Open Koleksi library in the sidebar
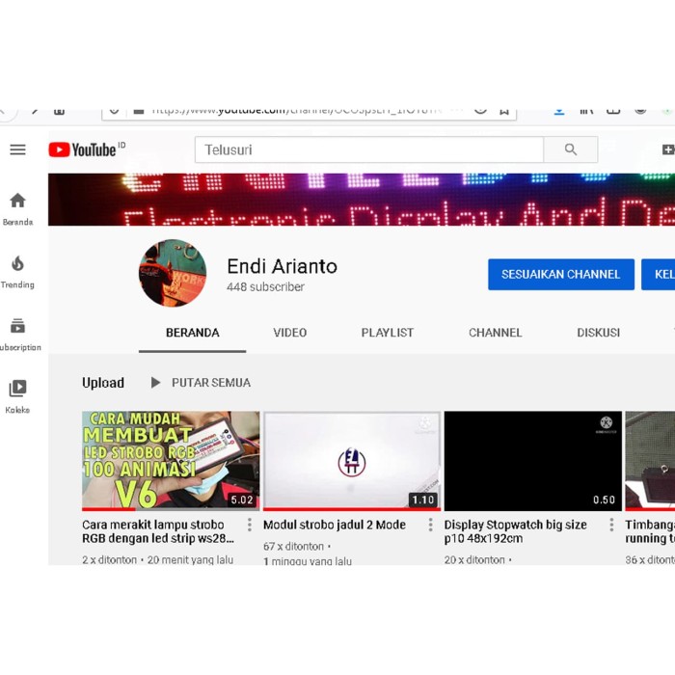This screenshot has height=675, width=675. point(17,397)
